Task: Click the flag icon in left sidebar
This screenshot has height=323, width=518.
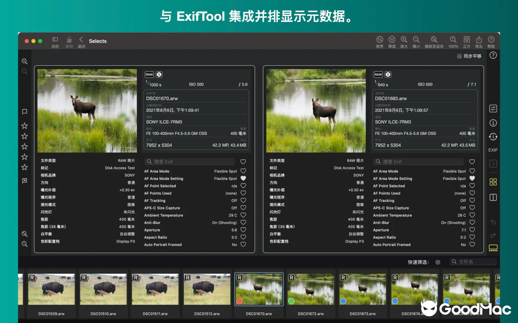Action: 25,112
